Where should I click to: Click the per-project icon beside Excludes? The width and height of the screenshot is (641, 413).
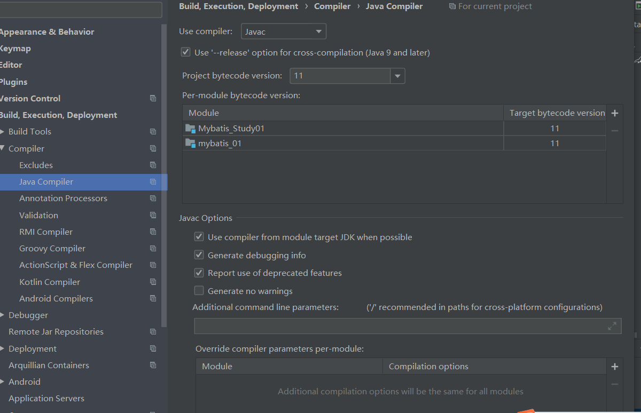click(x=153, y=165)
